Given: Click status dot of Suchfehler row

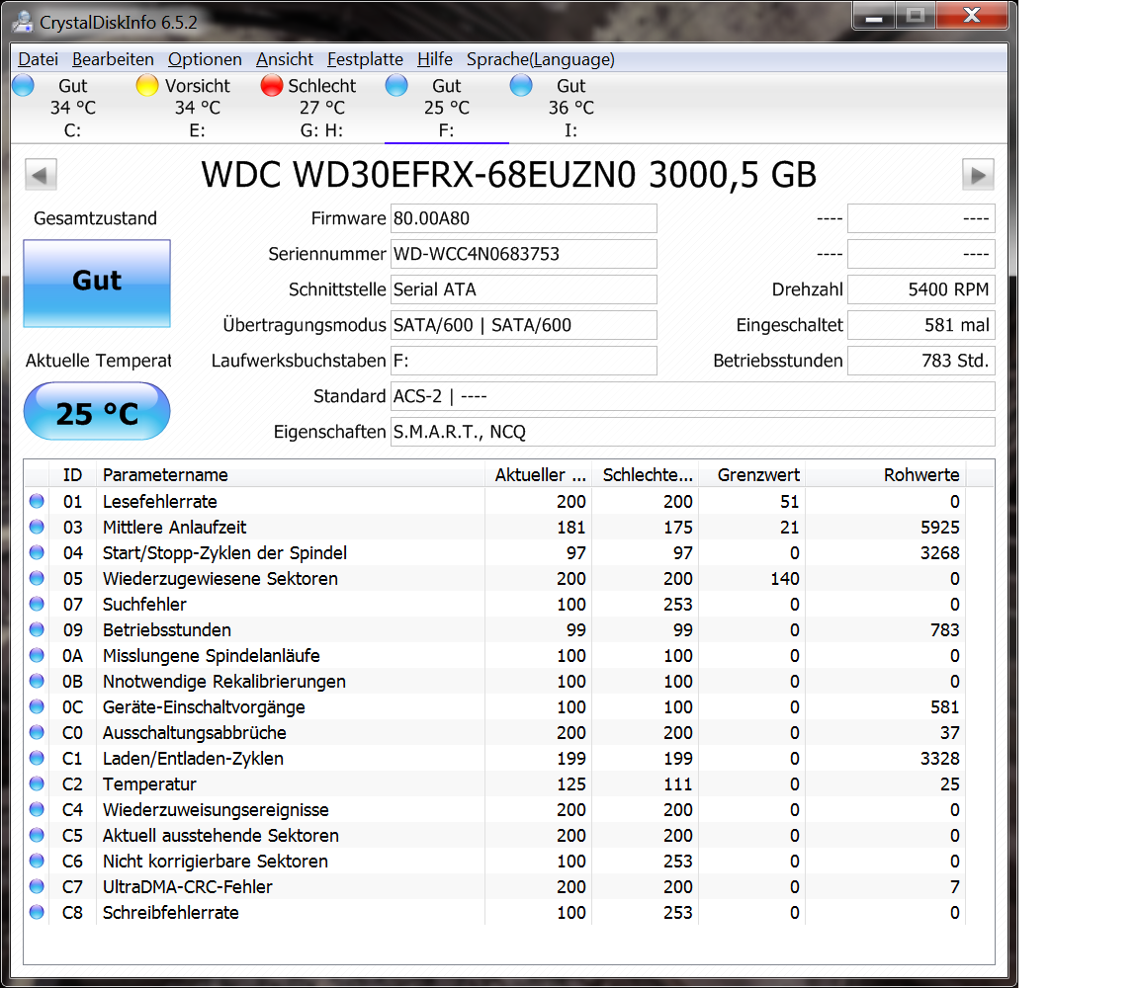Looking at the screenshot, I should coord(37,604).
